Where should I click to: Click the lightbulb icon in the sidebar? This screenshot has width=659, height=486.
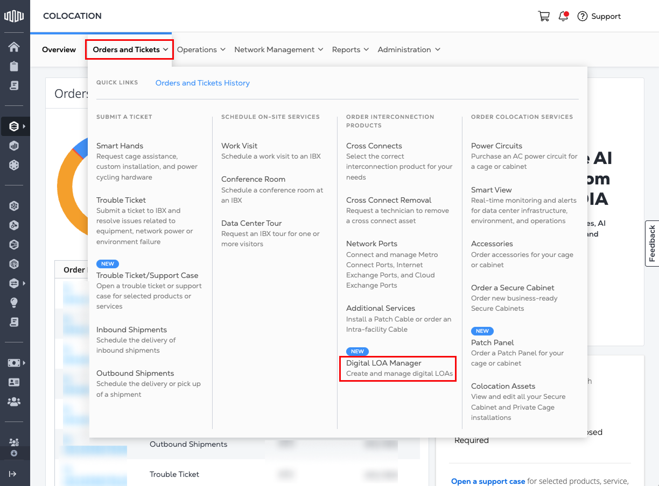coord(14,303)
